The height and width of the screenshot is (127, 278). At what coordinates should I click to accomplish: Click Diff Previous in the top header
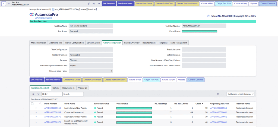pos(109,4)
